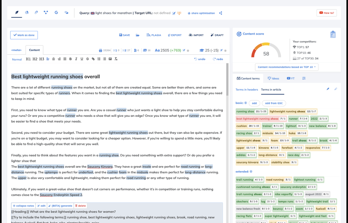Click the open folder icon next to SAVE

coord(138,35)
